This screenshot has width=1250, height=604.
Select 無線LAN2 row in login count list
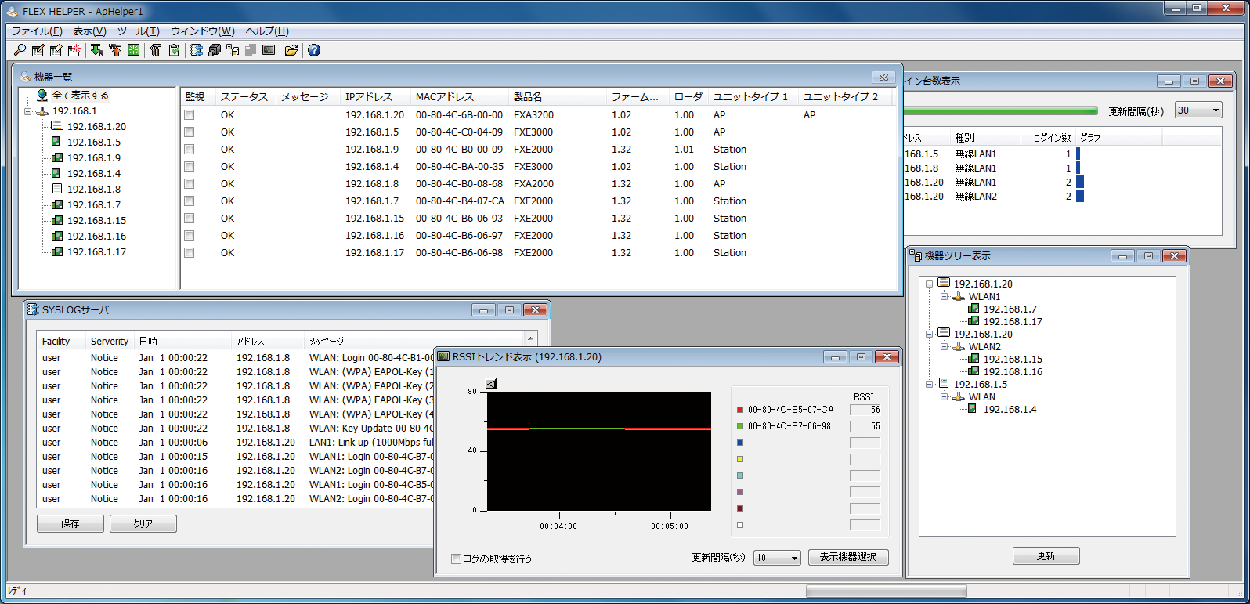pyautogui.click(x=1062, y=197)
